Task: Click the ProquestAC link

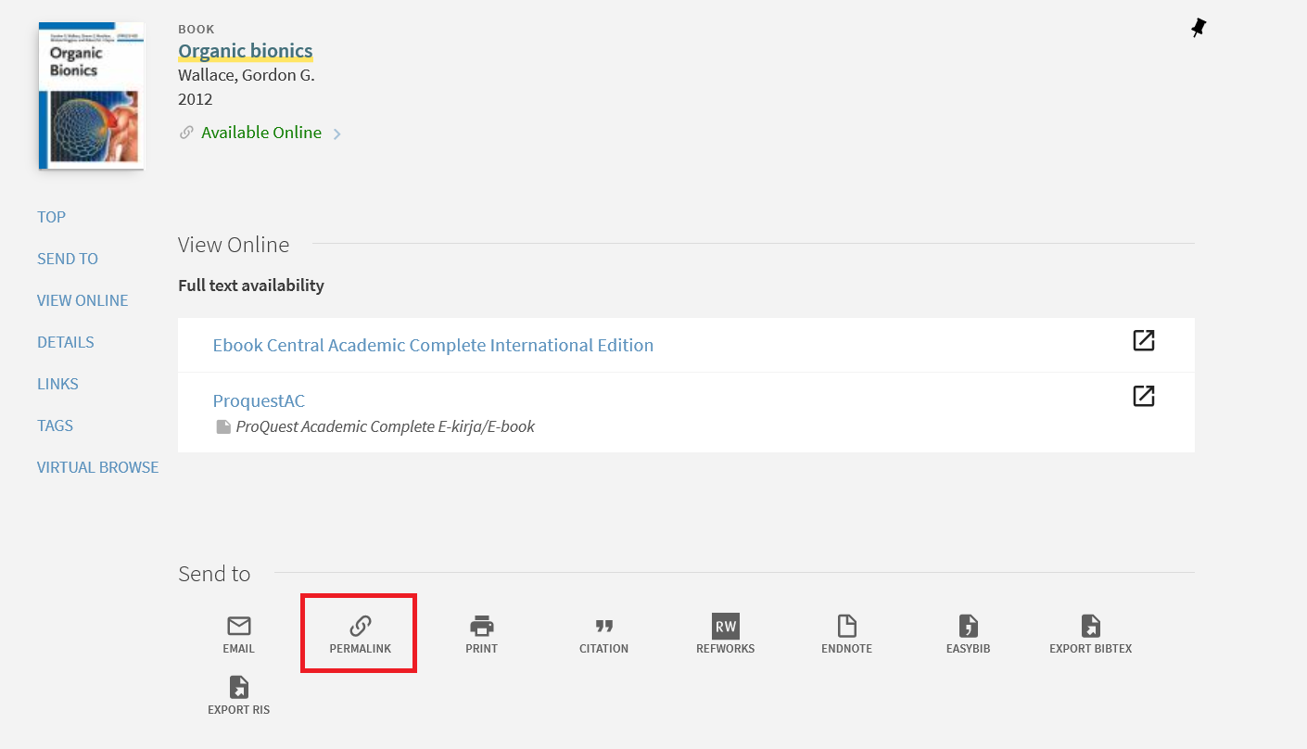Action: tap(259, 400)
